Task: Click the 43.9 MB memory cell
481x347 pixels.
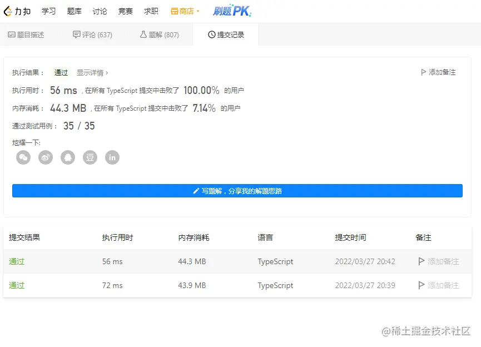Action: (192, 285)
